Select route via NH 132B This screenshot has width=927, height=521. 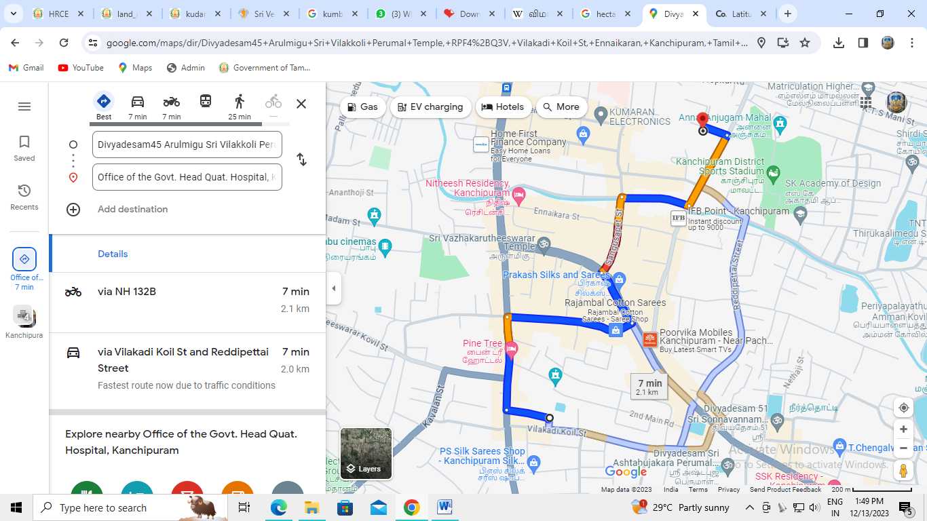click(187, 299)
